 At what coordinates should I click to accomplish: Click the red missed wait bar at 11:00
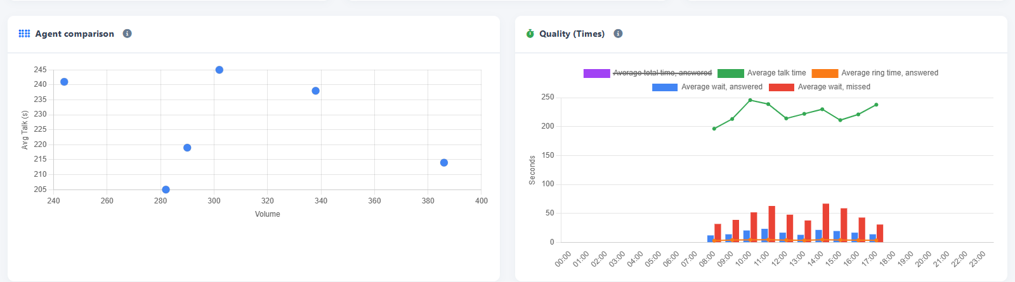(772, 224)
